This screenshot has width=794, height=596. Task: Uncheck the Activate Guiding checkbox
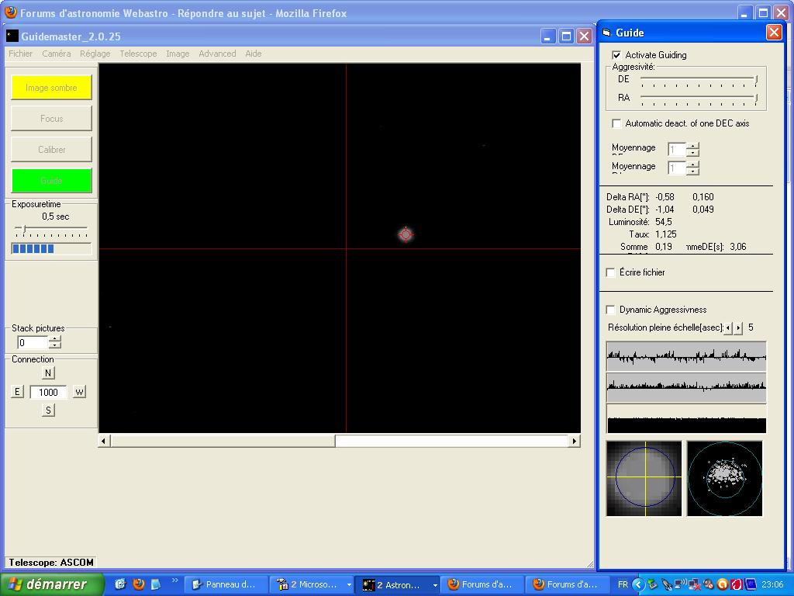tap(616, 55)
